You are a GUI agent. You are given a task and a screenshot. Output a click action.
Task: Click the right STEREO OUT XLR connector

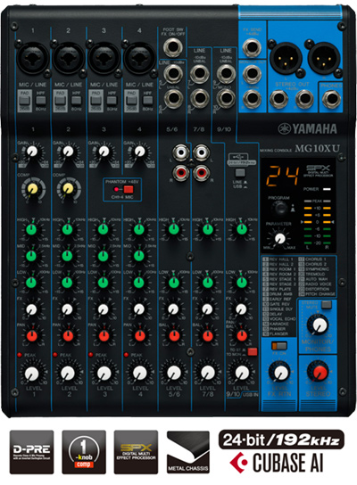click(x=324, y=58)
